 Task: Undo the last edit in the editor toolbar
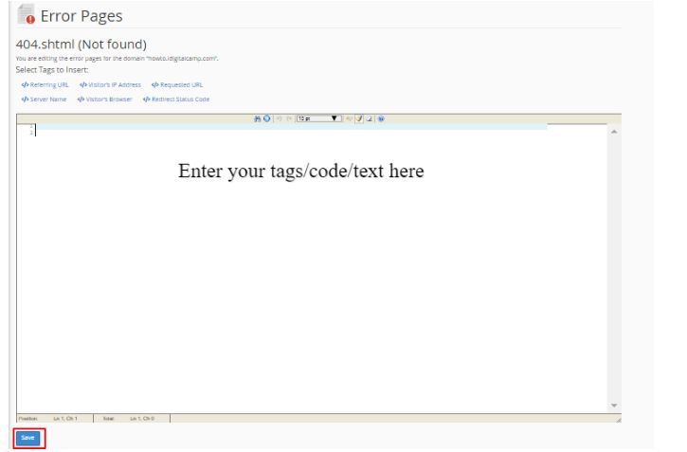click(279, 118)
